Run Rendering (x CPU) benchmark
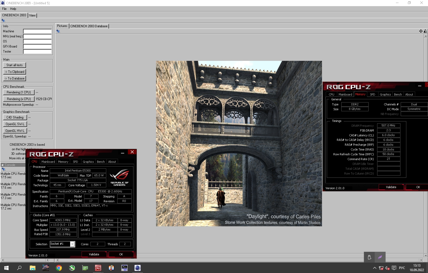 [19, 99]
